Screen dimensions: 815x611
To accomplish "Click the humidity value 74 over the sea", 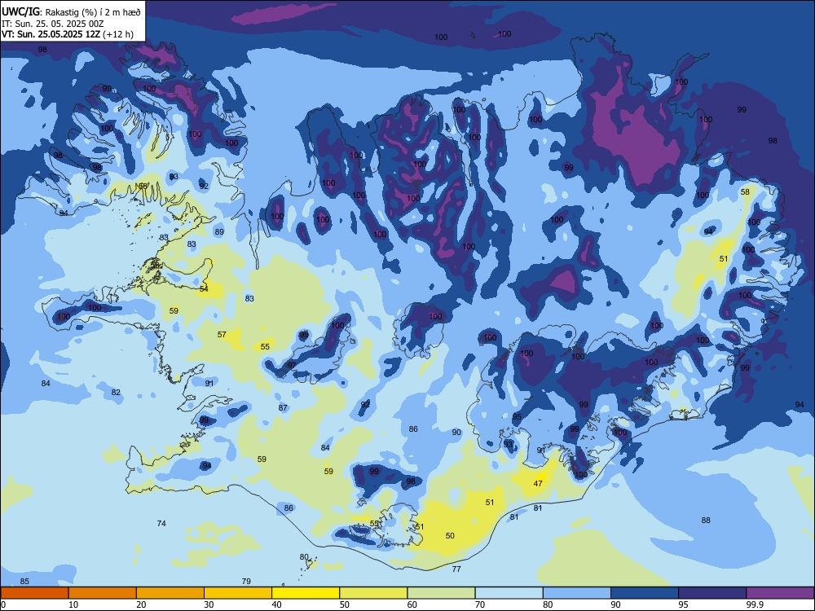I will click(x=161, y=523).
